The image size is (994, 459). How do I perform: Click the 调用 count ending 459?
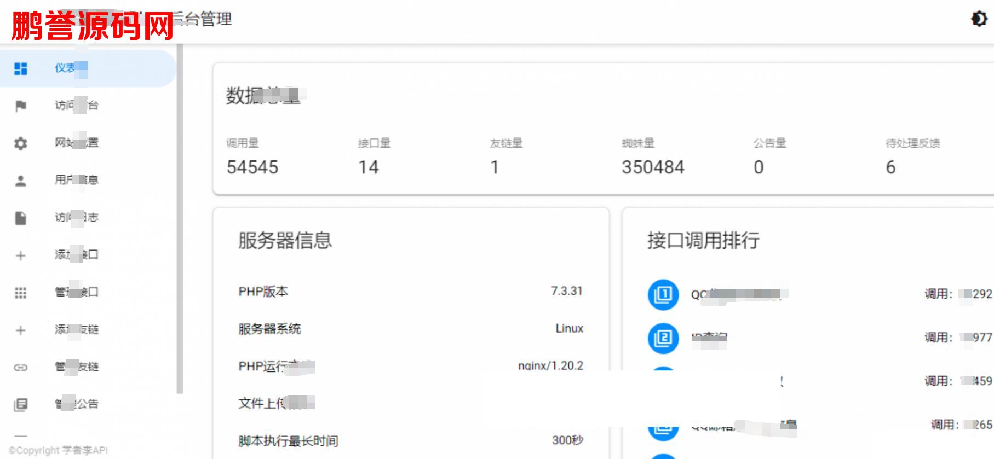[x=958, y=381]
